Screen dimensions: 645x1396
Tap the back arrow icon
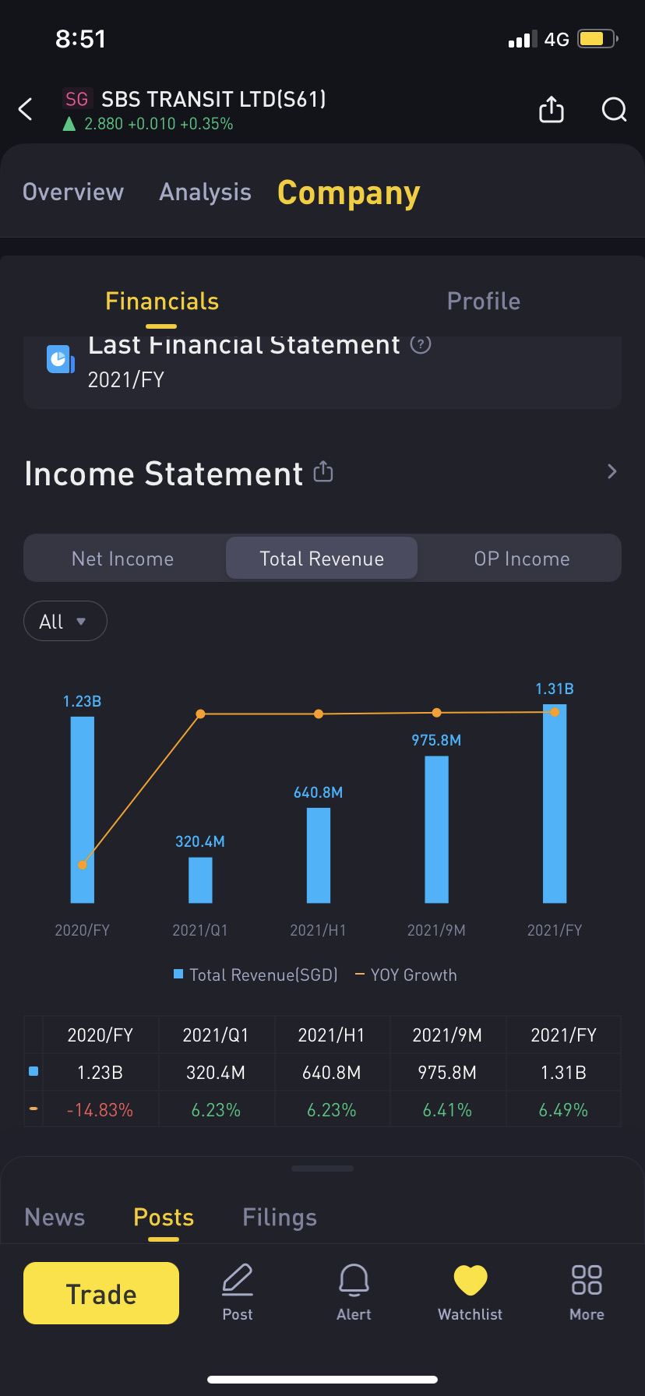tap(26, 109)
